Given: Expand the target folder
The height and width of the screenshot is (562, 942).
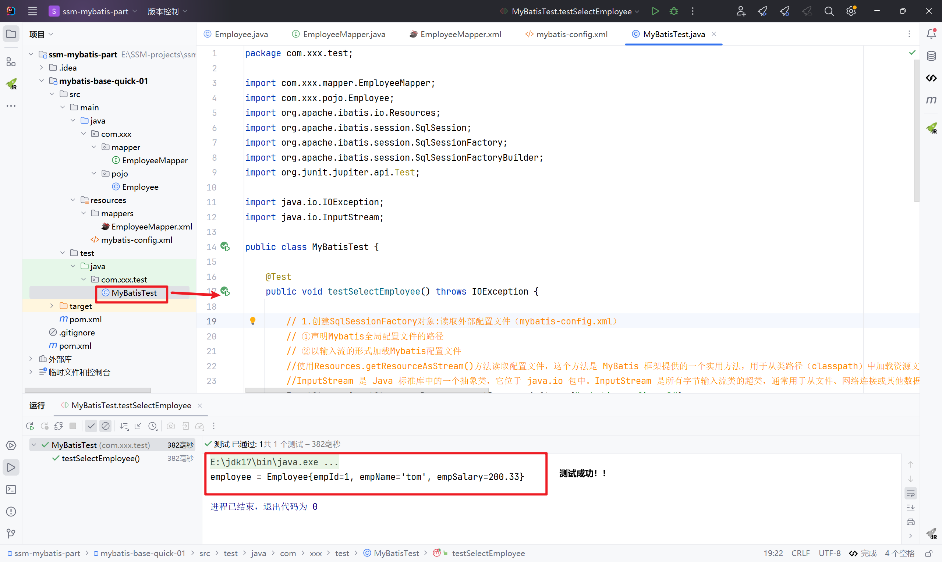Looking at the screenshot, I should tap(52, 306).
